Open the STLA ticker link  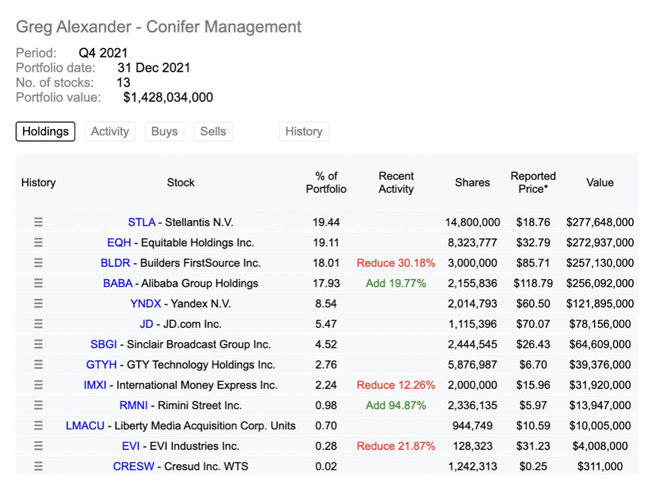142,222
